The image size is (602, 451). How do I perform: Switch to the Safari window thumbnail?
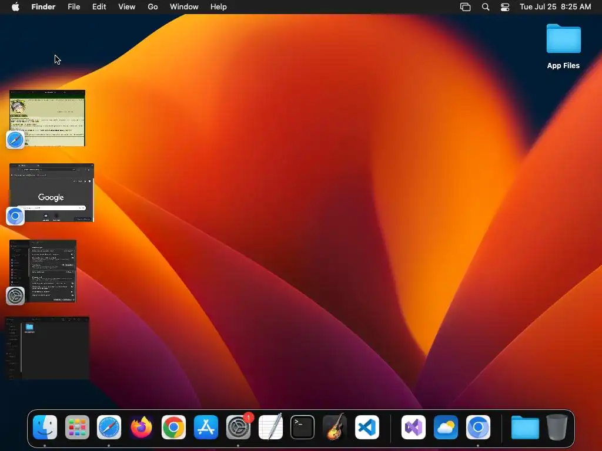[x=47, y=118]
